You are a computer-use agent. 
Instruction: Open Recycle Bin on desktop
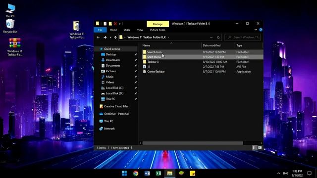[x=10, y=26]
